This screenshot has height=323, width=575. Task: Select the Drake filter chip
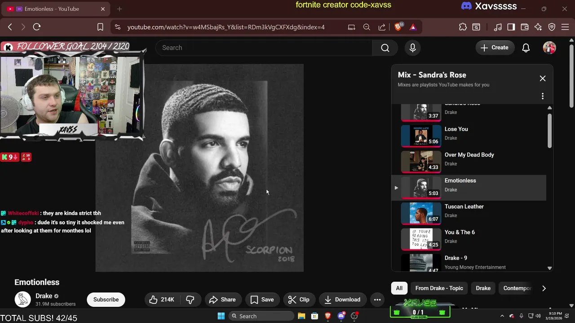pyautogui.click(x=483, y=288)
